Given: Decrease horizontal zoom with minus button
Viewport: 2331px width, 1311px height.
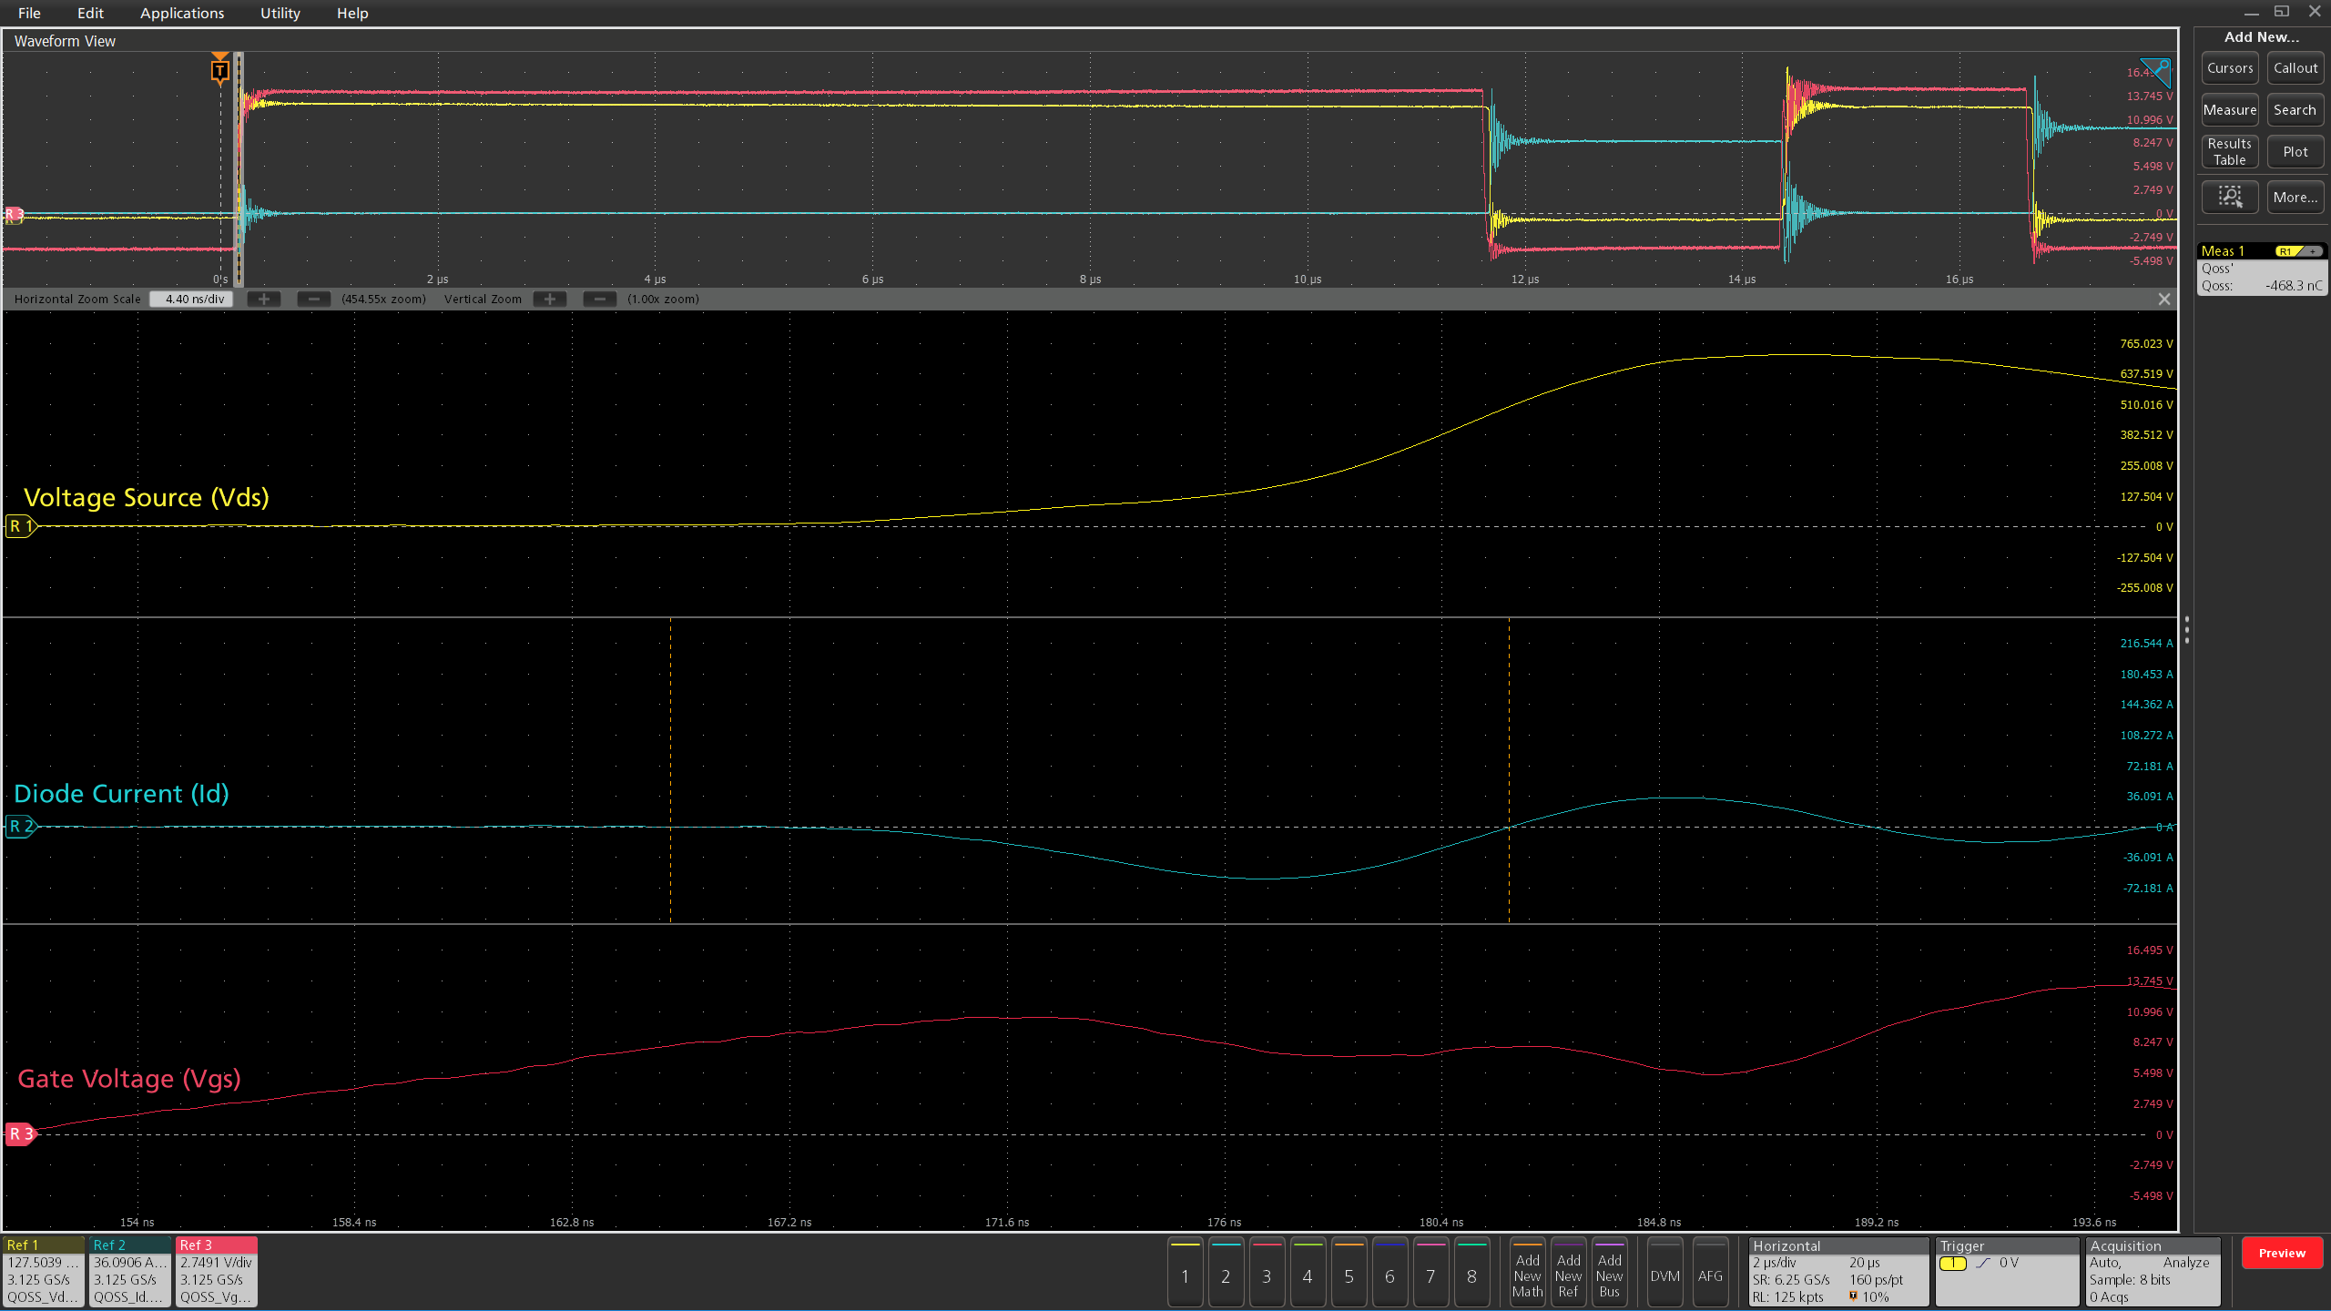Looking at the screenshot, I should pyautogui.click(x=314, y=299).
